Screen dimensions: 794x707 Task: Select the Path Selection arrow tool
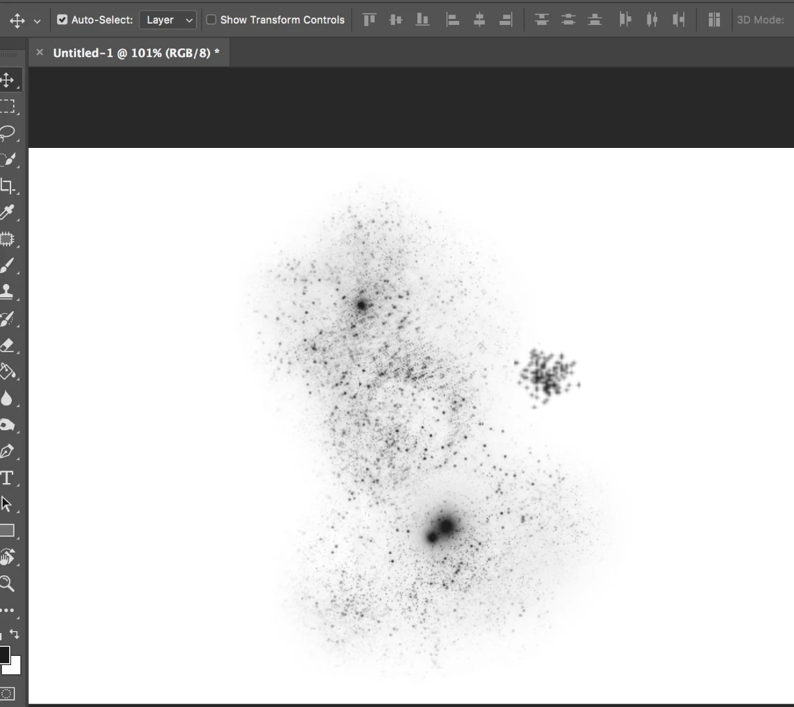(x=7, y=504)
